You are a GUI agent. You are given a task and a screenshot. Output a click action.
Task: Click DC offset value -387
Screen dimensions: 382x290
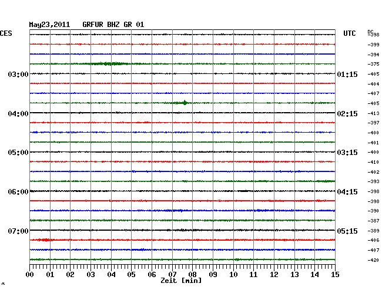pos(373,221)
